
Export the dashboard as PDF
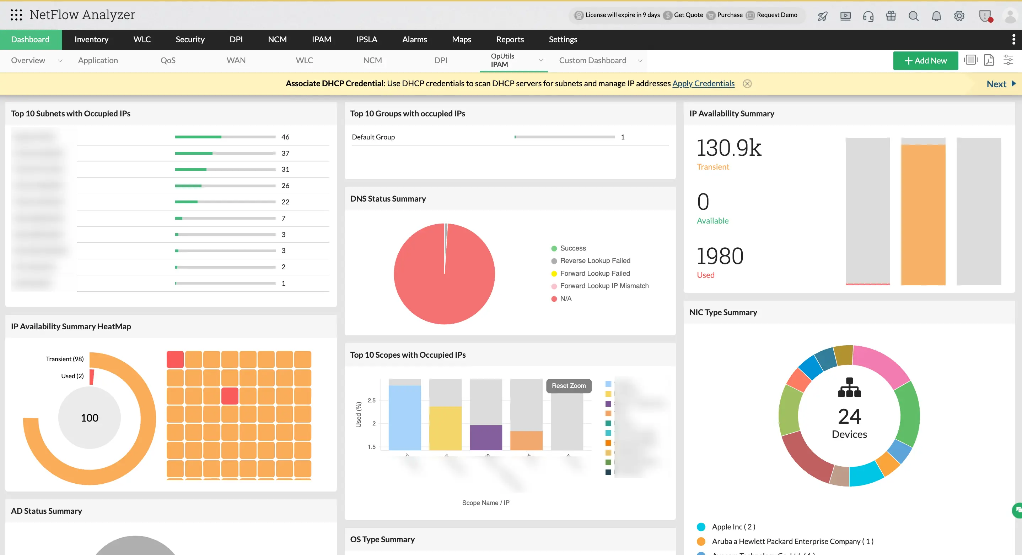989,60
